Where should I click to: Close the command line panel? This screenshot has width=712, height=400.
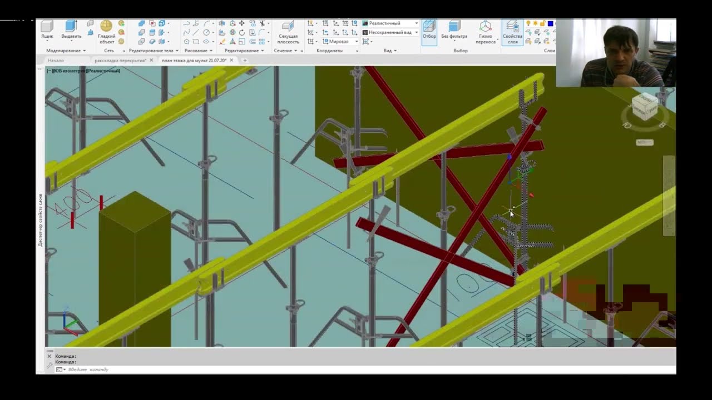pyautogui.click(x=49, y=356)
